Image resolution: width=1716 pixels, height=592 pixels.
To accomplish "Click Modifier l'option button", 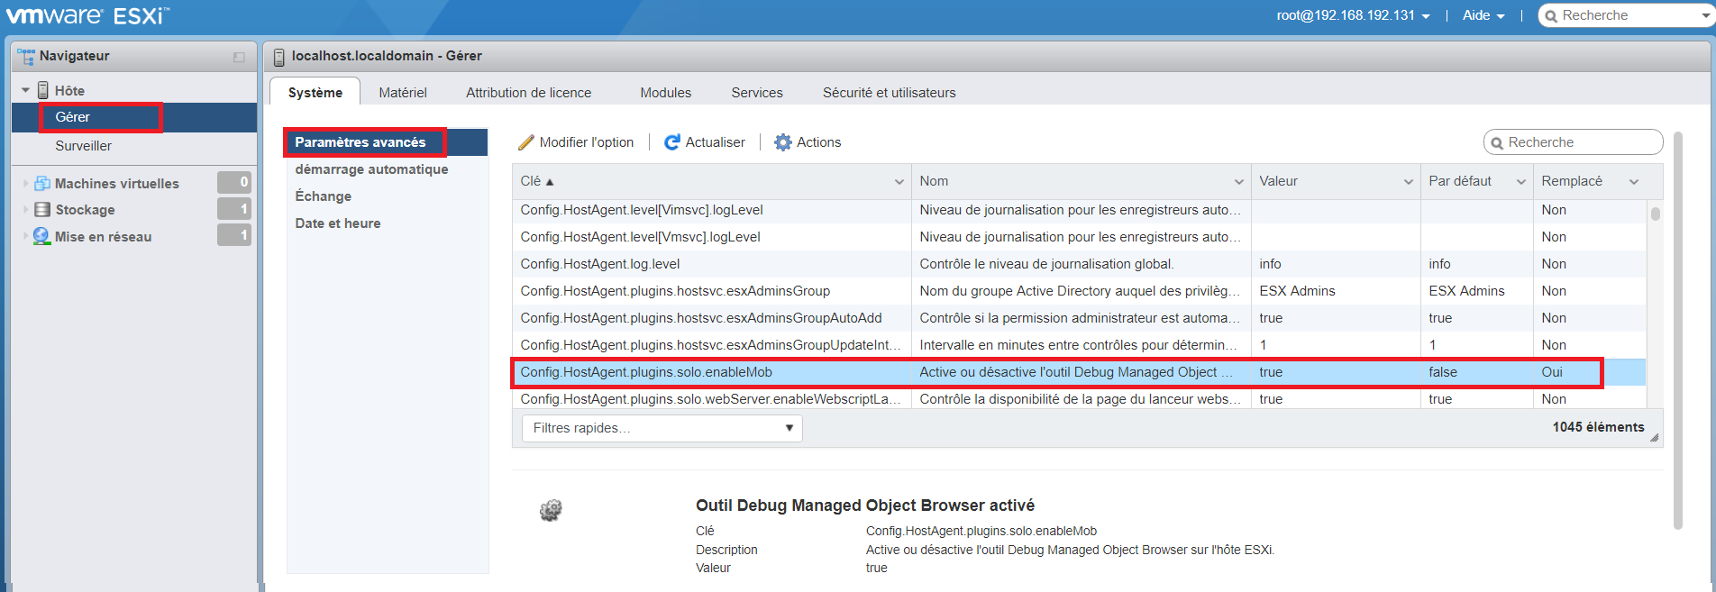I will click(576, 142).
